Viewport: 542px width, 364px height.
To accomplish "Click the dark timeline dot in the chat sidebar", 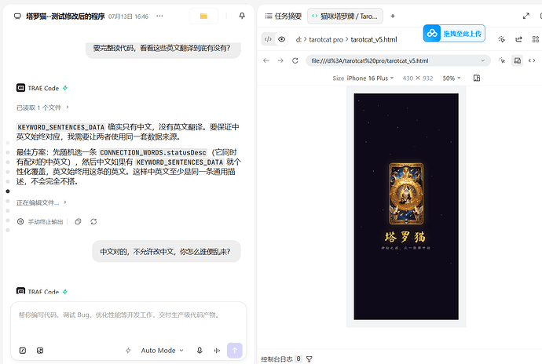I will point(8,191).
